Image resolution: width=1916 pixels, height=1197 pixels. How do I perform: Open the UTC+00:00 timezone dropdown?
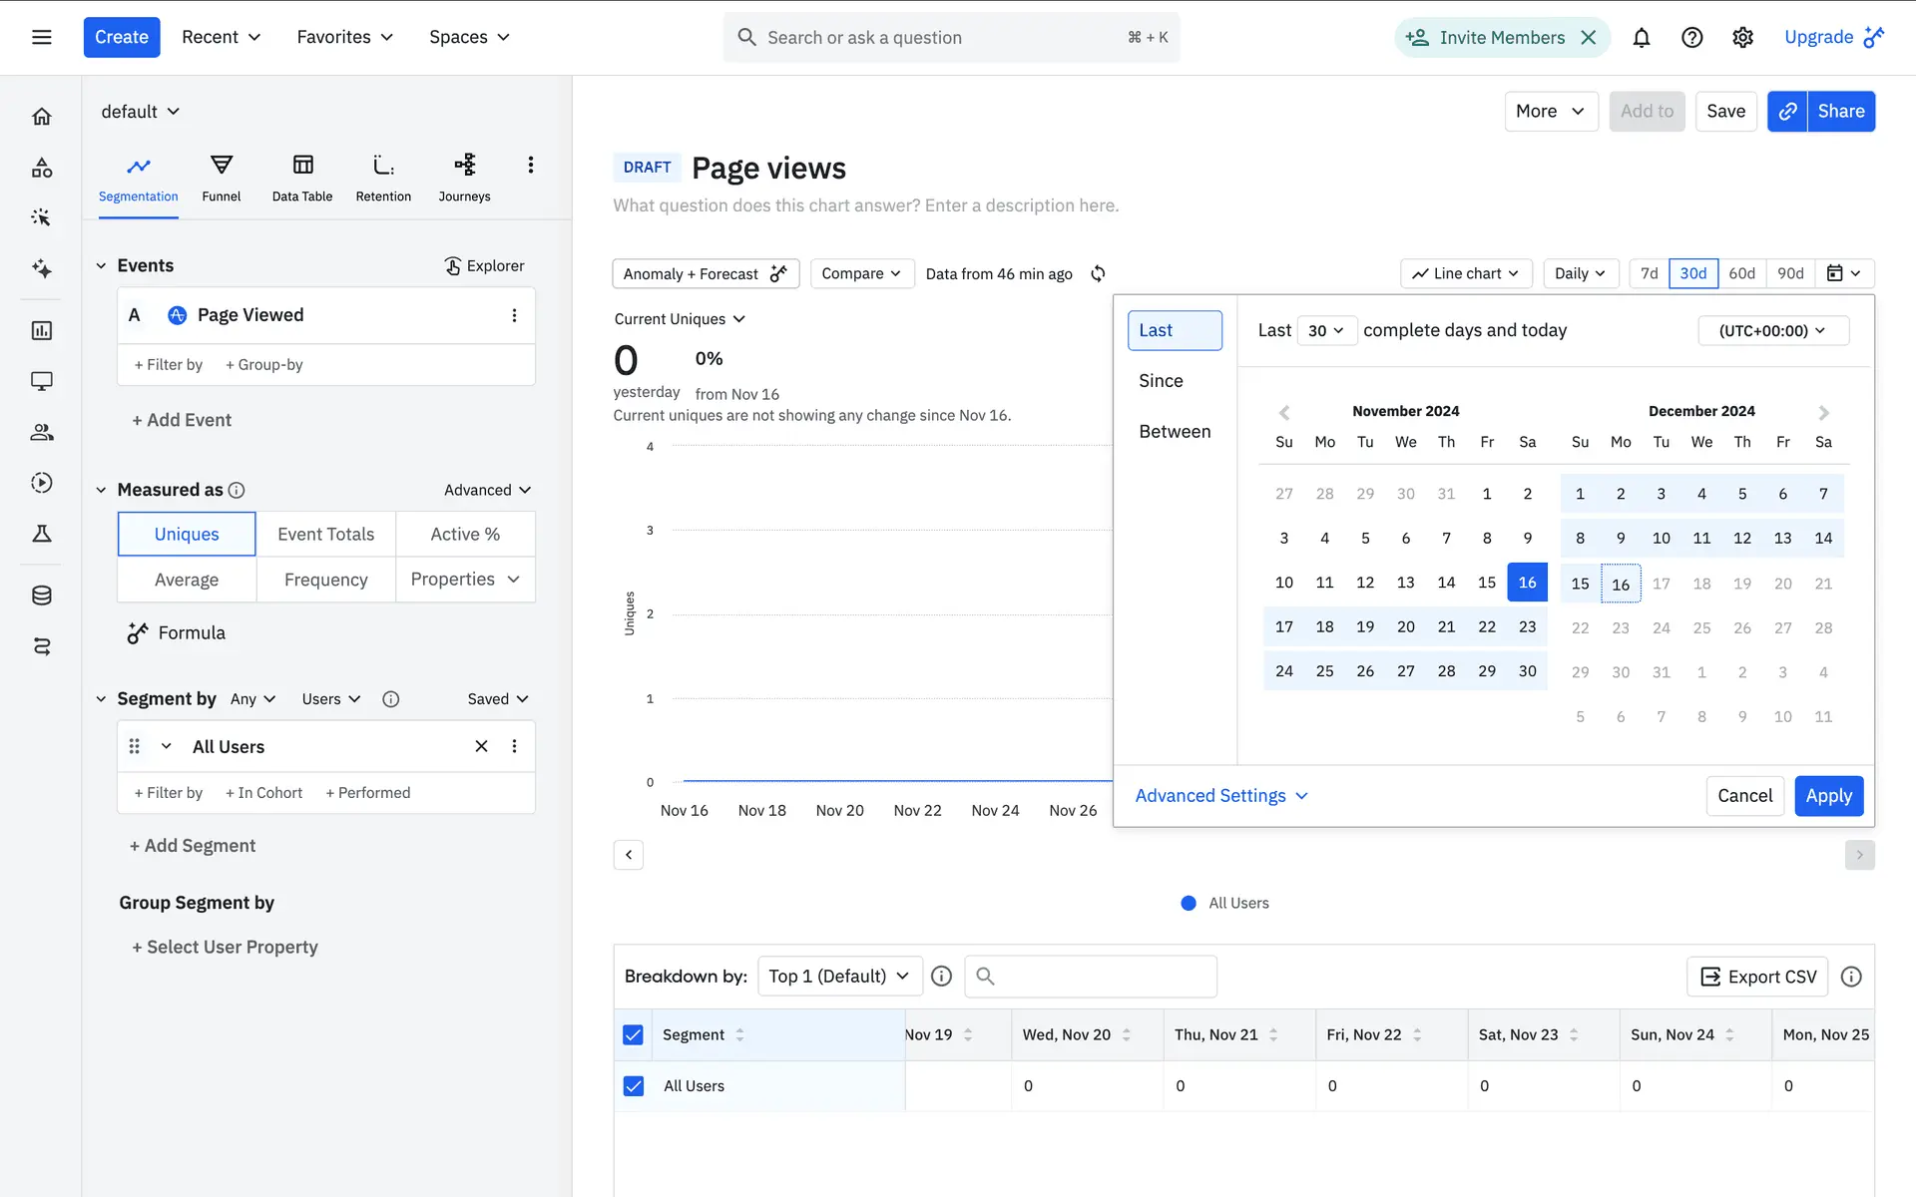pos(1772,330)
